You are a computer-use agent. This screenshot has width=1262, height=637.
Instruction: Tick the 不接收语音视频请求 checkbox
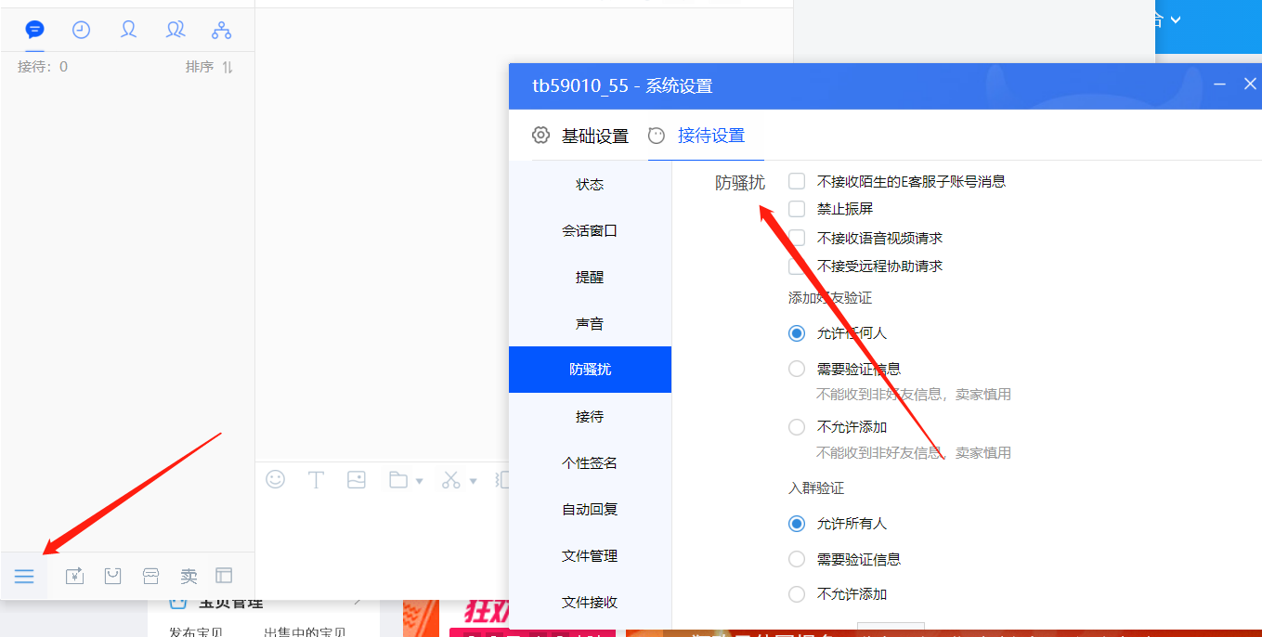(x=797, y=238)
